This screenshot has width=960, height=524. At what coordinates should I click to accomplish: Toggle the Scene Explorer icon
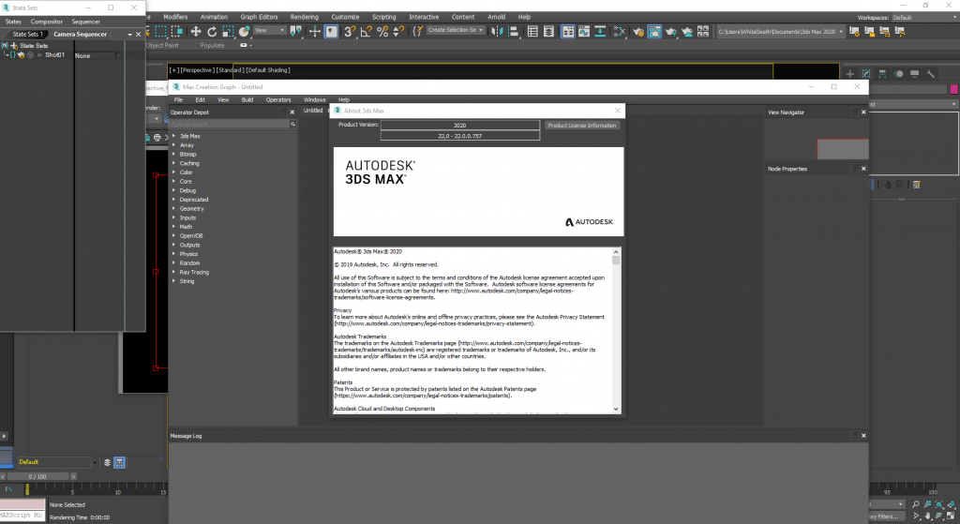532,31
